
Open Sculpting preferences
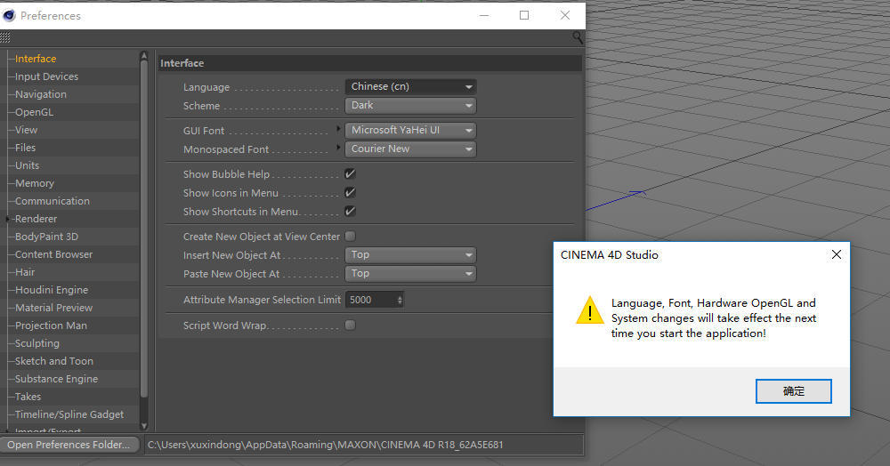coord(36,343)
